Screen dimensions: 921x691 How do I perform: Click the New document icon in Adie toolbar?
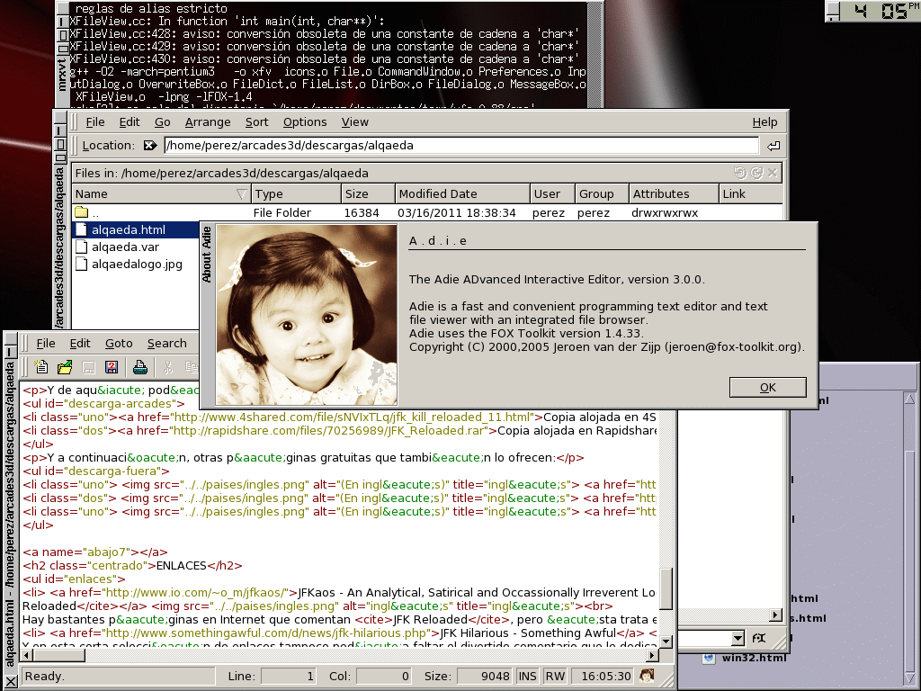40,366
